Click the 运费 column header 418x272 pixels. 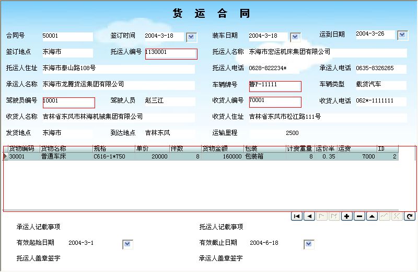tap(357, 149)
